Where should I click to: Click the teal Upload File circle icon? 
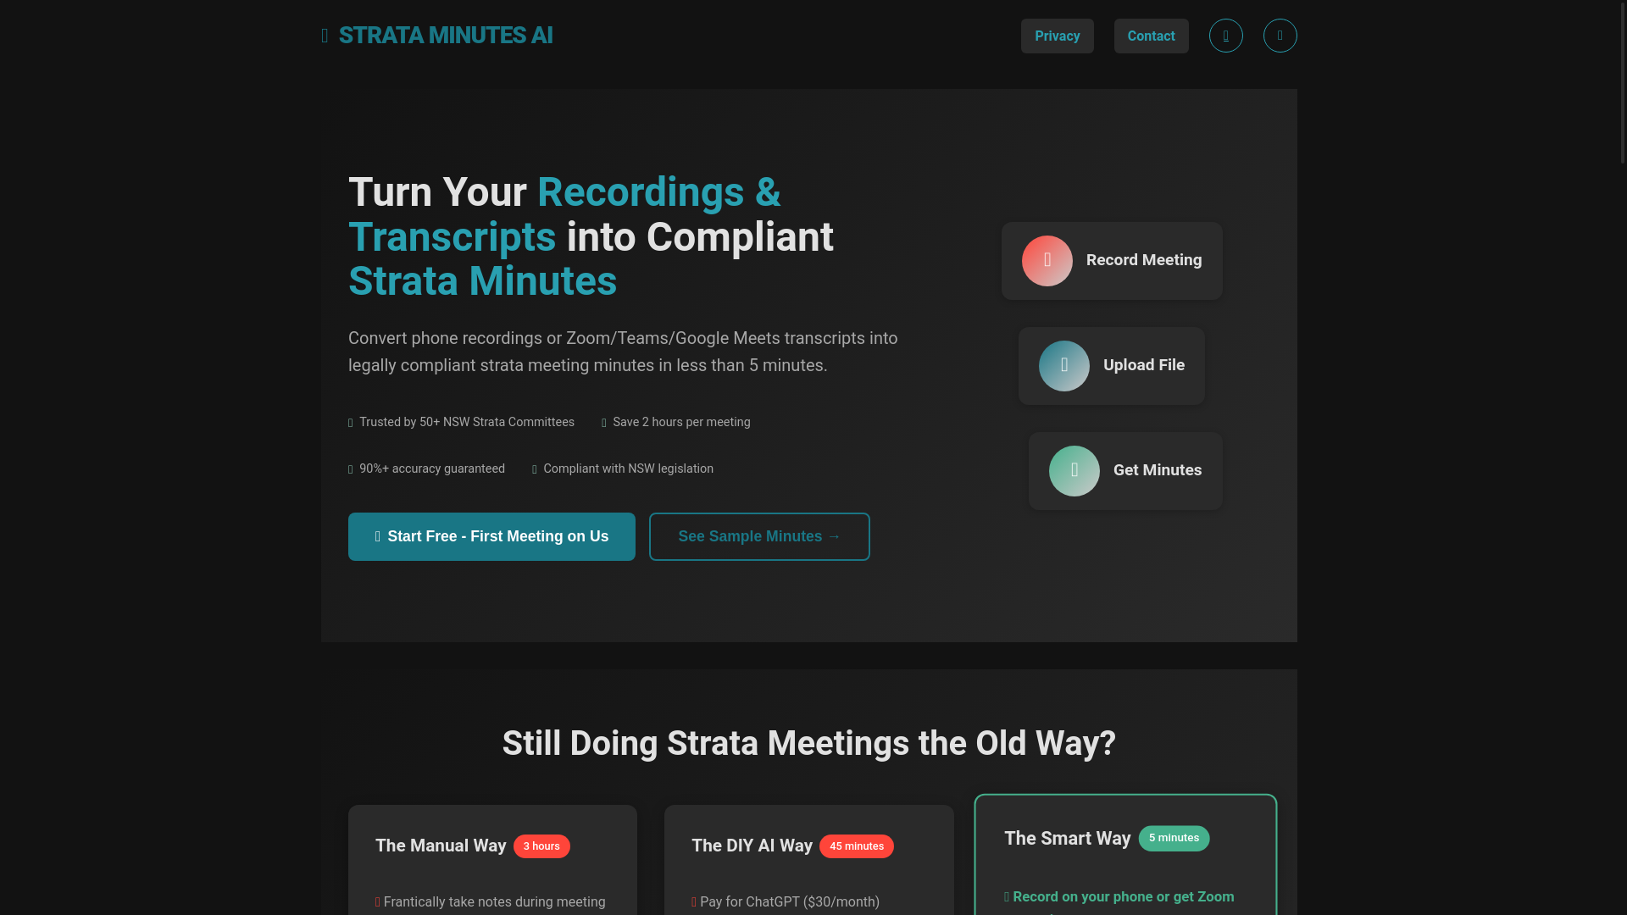(1063, 366)
